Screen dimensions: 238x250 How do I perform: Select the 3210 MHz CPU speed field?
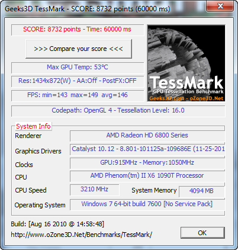(95, 190)
